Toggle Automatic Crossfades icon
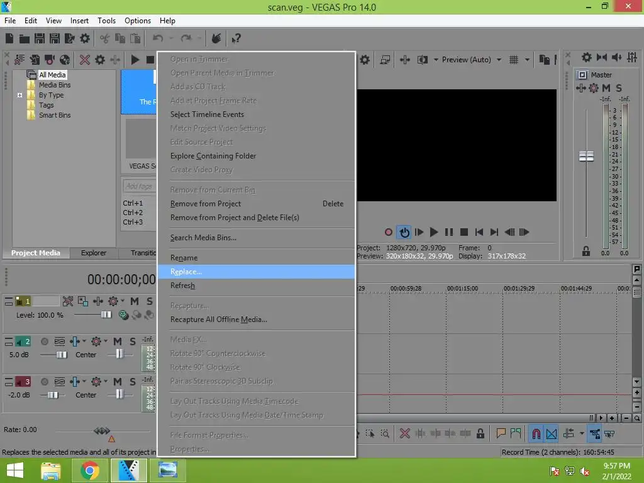The image size is (644, 483). click(x=552, y=434)
